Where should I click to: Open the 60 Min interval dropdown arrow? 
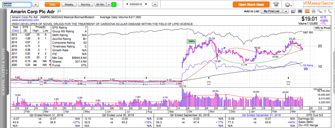click(x=109, y=5)
